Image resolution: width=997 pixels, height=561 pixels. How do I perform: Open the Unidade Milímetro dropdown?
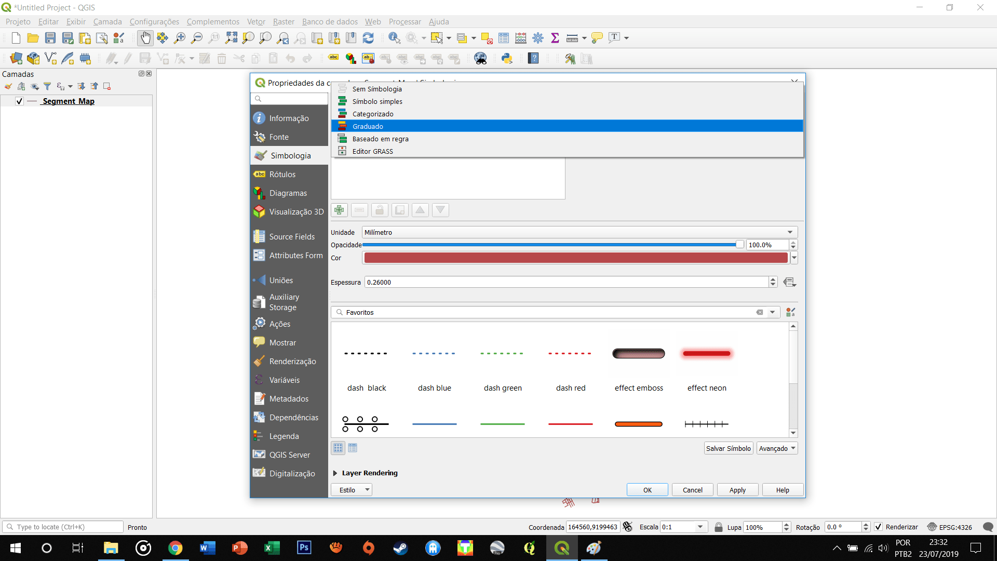coord(789,232)
